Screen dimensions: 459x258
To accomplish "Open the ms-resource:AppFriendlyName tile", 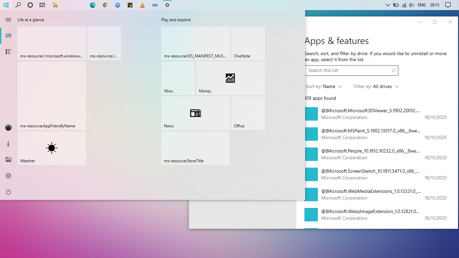I will click(52, 96).
